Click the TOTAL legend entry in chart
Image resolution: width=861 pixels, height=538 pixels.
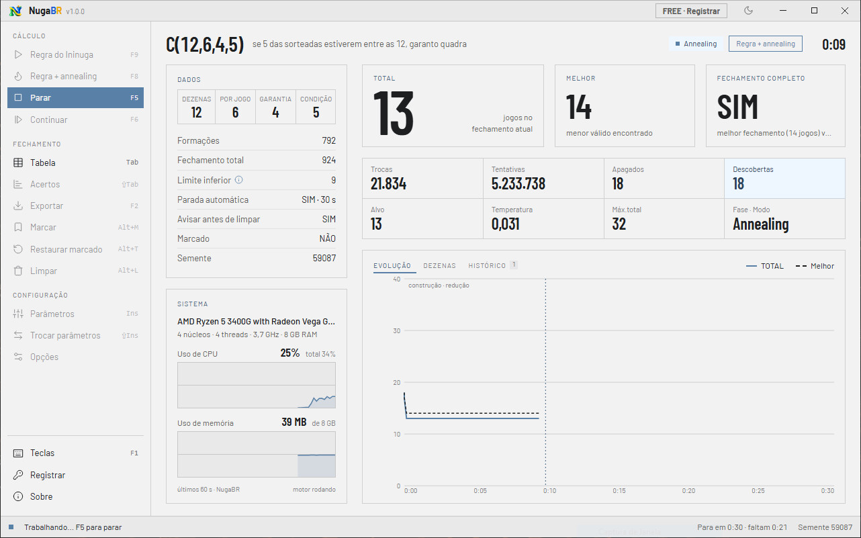tap(765, 266)
